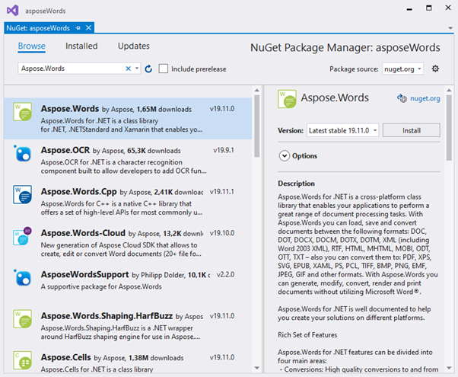Click the details pane scrollbar thumb

[449, 127]
